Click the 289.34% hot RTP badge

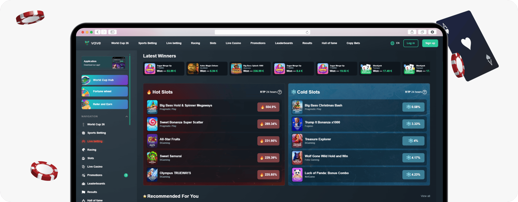click(x=268, y=124)
